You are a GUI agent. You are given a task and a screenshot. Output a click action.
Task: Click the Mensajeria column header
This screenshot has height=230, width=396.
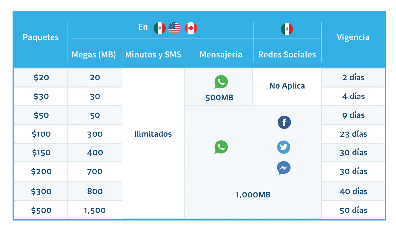(221, 55)
